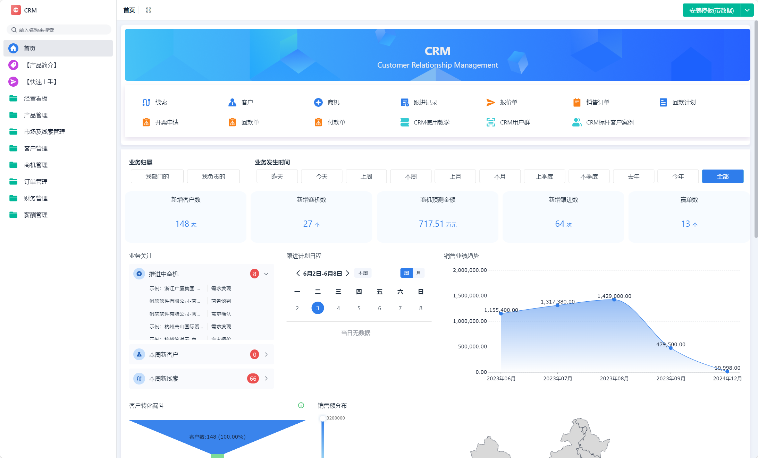Click the fullscreen expand icon beside 首页 tab
The height and width of the screenshot is (458, 758).
148,10
